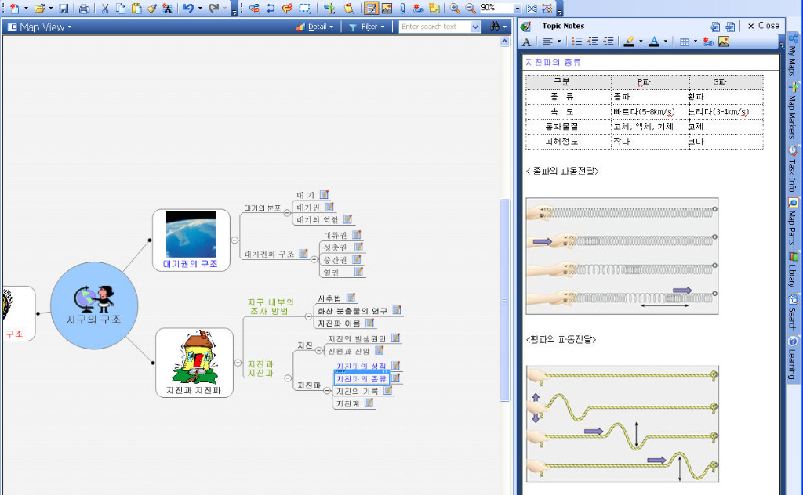This screenshot has width=803, height=495.
Task: Click the Undo arrow icon
Action: click(x=188, y=8)
